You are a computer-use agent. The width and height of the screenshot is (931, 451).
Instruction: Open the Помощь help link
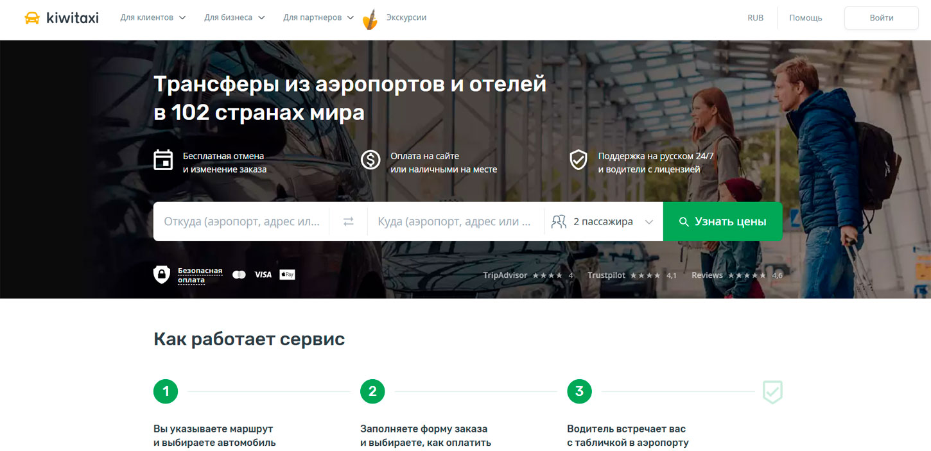(806, 18)
